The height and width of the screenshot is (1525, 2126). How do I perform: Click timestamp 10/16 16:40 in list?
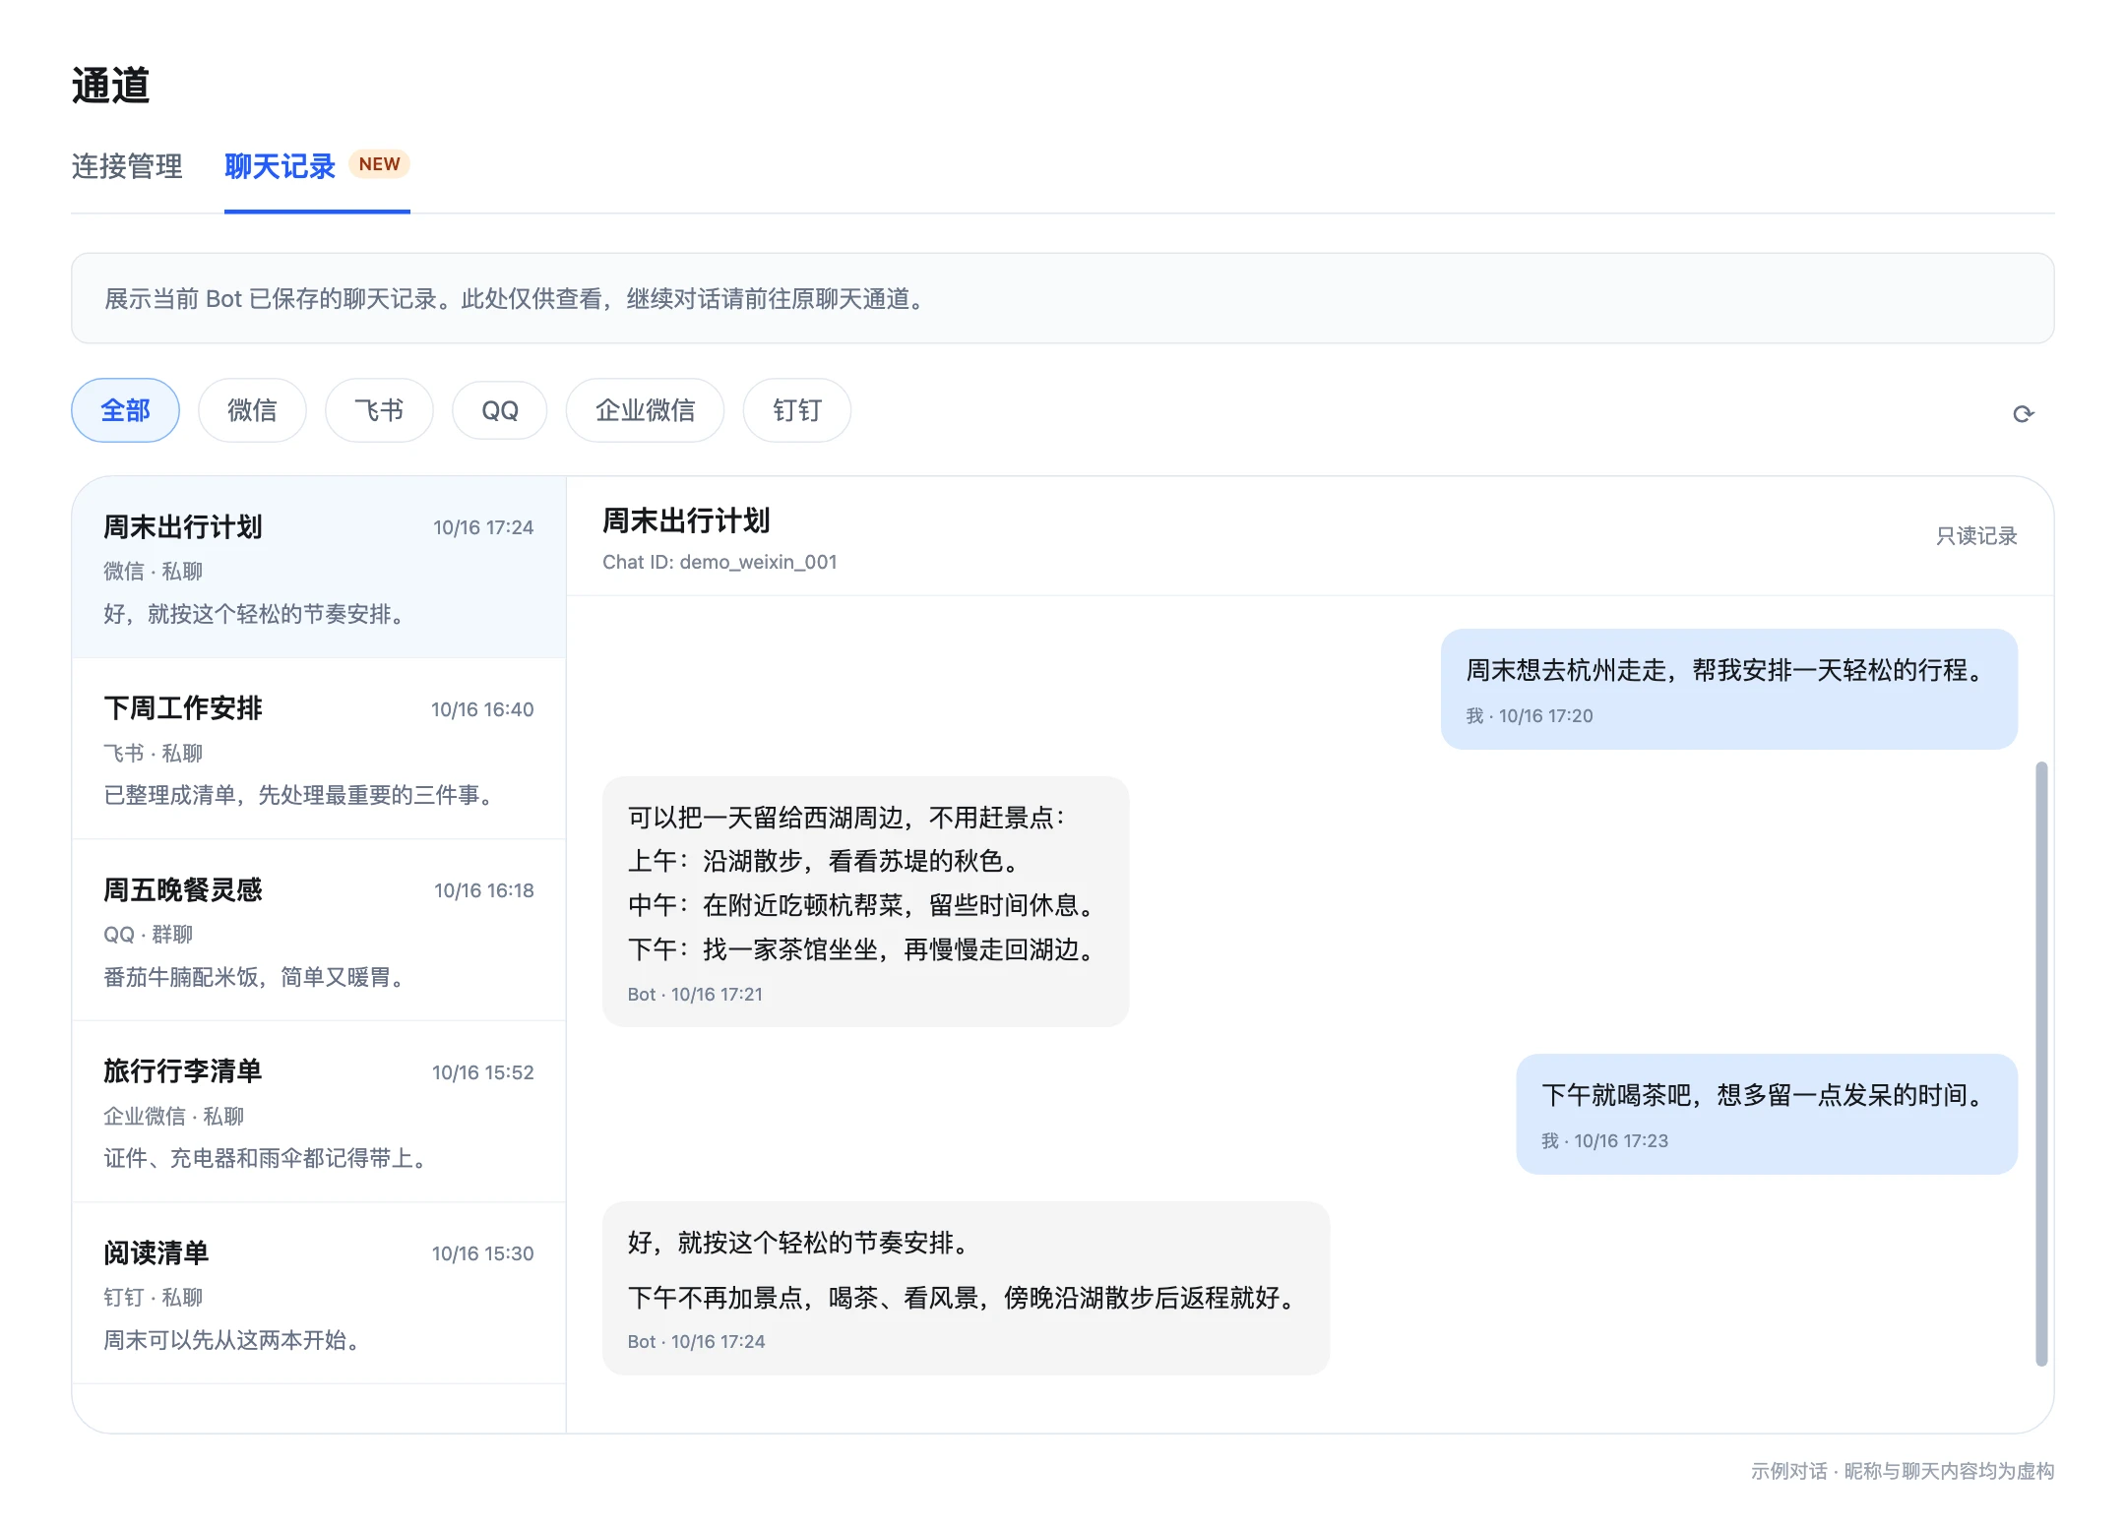click(482, 709)
